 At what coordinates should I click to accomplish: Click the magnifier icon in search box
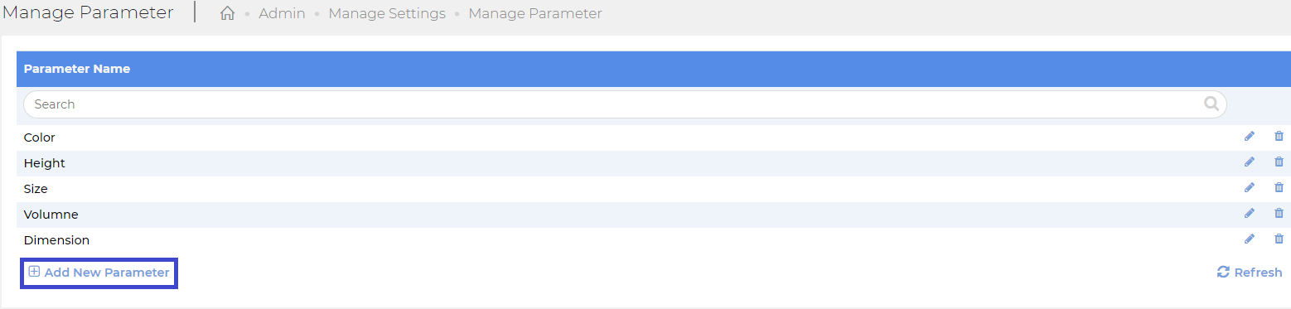coord(1211,104)
